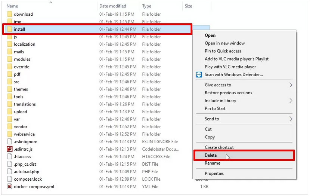310x196 pixels.
Task: Select Pin to Quick access
Action: pos(223,51)
